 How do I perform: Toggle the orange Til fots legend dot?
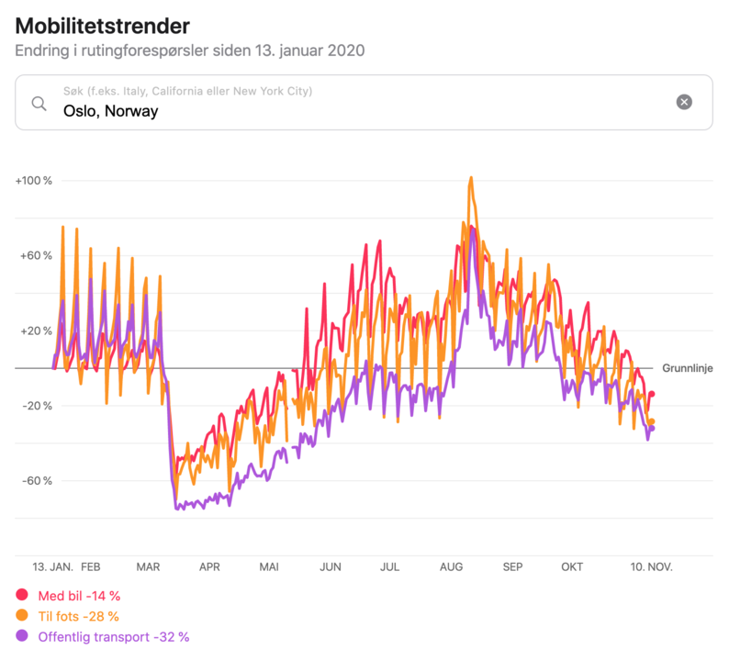[22, 615]
